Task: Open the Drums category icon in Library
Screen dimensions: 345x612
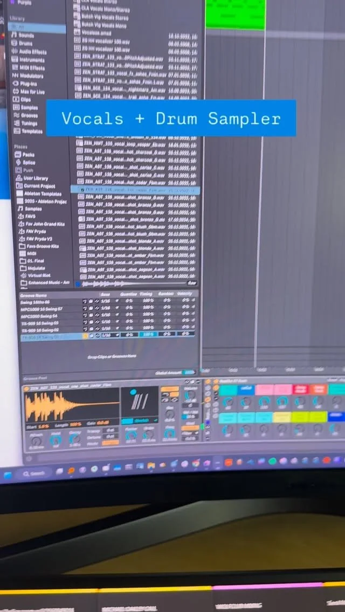Action: (x=15, y=43)
